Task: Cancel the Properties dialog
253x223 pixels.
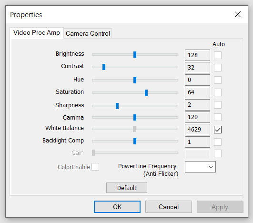Action: pos(169,207)
